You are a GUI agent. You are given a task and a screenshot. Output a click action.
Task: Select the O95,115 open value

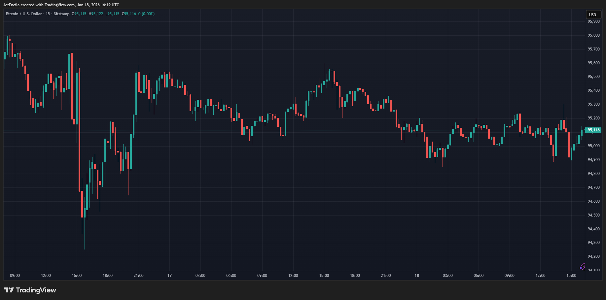point(79,14)
